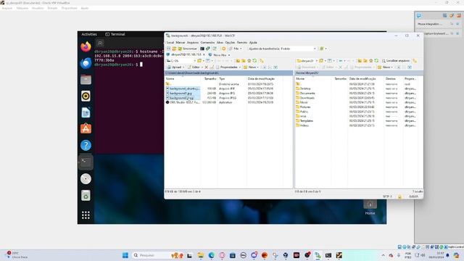Select the local parent directory row

228,84
